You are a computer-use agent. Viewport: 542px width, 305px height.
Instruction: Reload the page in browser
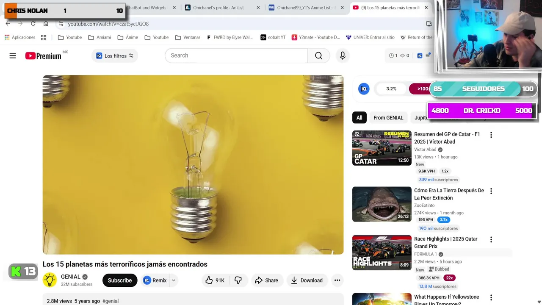(x=33, y=24)
